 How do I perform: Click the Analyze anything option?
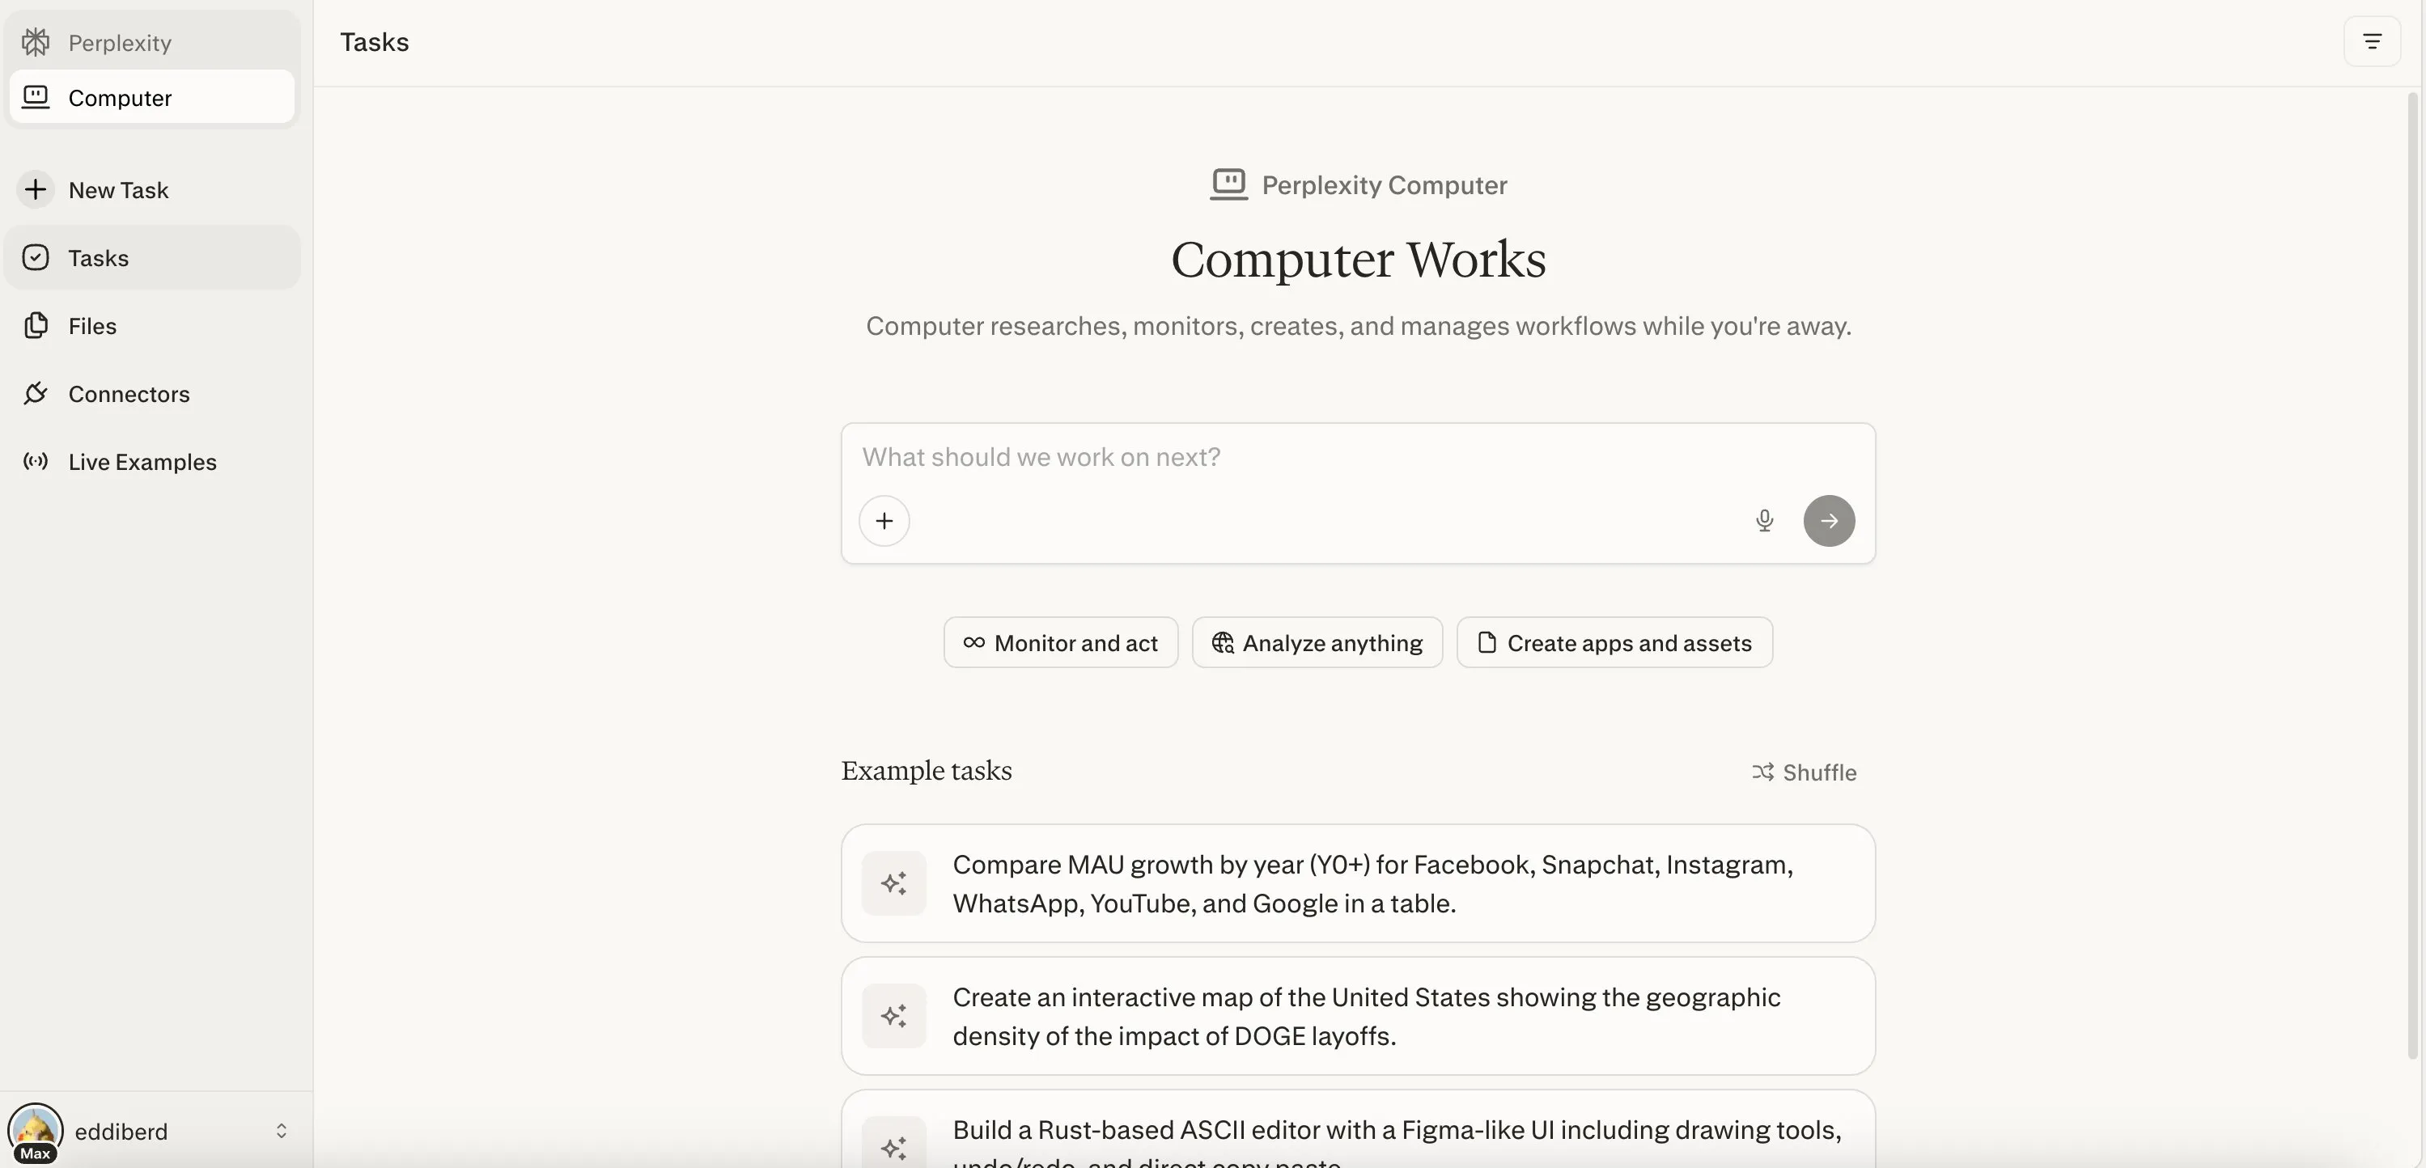1317,642
